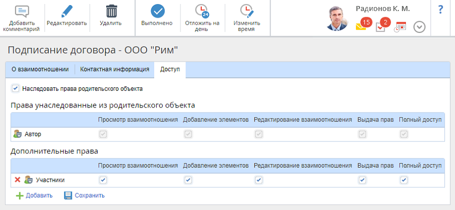Expand user menu chevron dropdown
This screenshot has height=210, width=455.
(419, 27)
